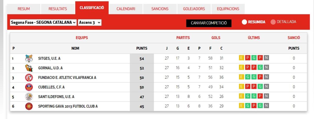Open the Segona Fase - Segona Catalana dropdown
This screenshot has height=119, width=314.
pos(43,22)
